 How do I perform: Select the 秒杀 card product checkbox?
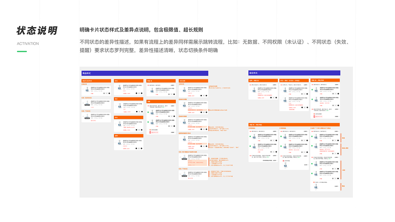tap(115, 124)
